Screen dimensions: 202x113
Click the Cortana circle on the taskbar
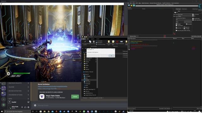point(33,111)
